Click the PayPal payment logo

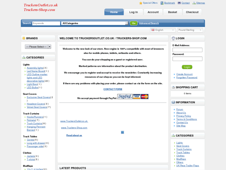pyautogui.click(x=125, y=96)
